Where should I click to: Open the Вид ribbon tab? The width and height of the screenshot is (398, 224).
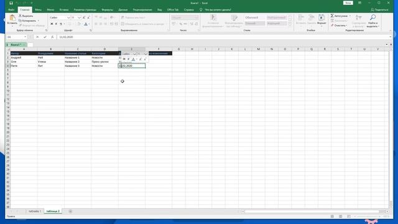pyautogui.click(x=159, y=10)
